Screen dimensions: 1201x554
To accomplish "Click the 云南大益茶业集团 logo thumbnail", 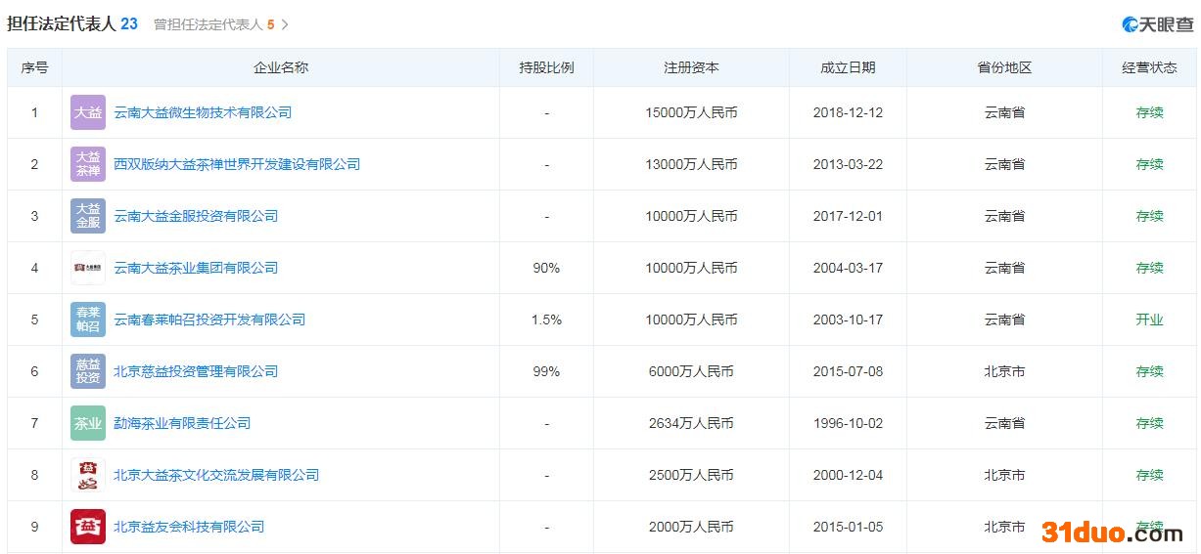I will 87,268.
